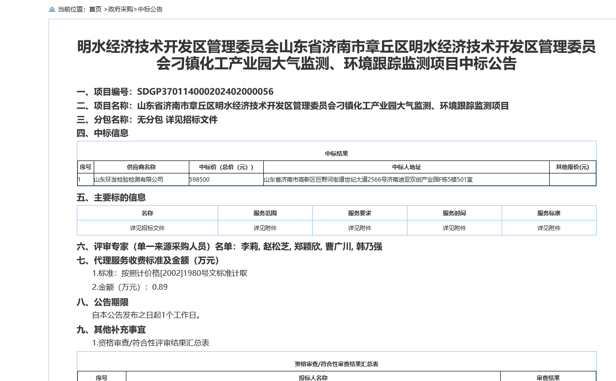
Task: Open the 政府采购 breadcrumb link
Action: pos(121,9)
